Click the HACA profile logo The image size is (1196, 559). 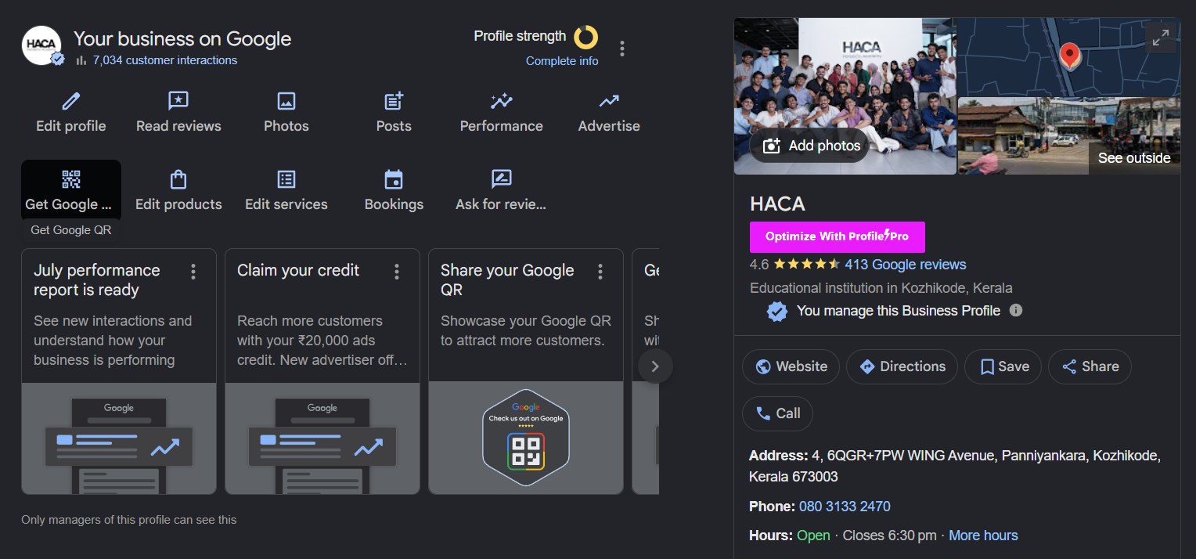(x=41, y=45)
